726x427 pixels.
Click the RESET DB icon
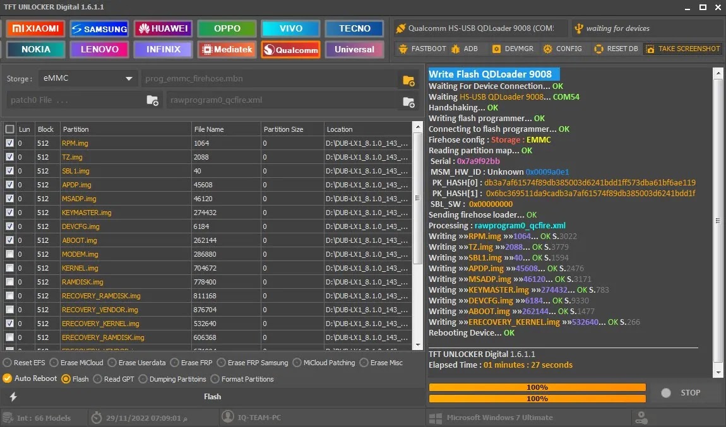[x=598, y=49]
